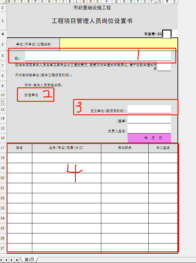Select row 18 header
Image resolution: width=196 pixels, height=263 pixels.
point(3,158)
